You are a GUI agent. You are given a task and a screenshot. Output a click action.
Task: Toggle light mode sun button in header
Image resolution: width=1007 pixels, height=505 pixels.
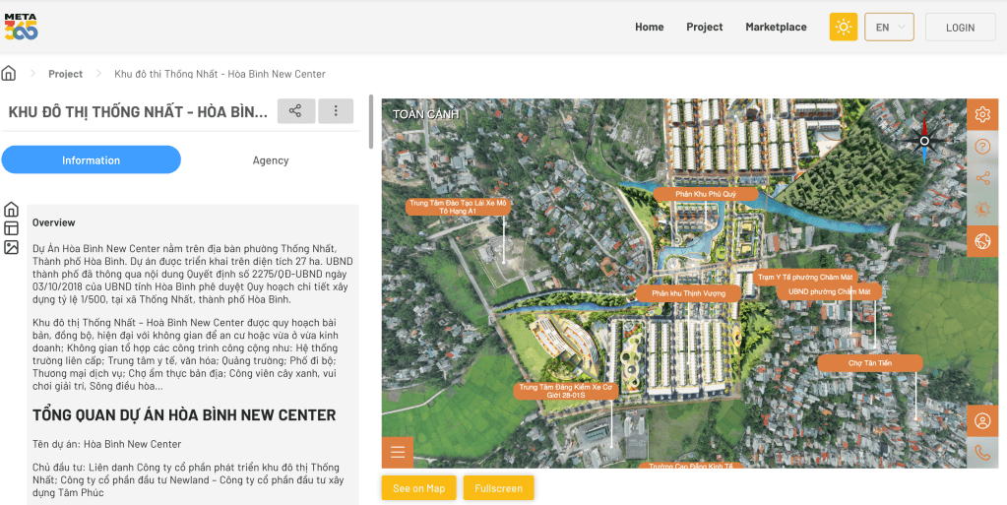coord(844,28)
